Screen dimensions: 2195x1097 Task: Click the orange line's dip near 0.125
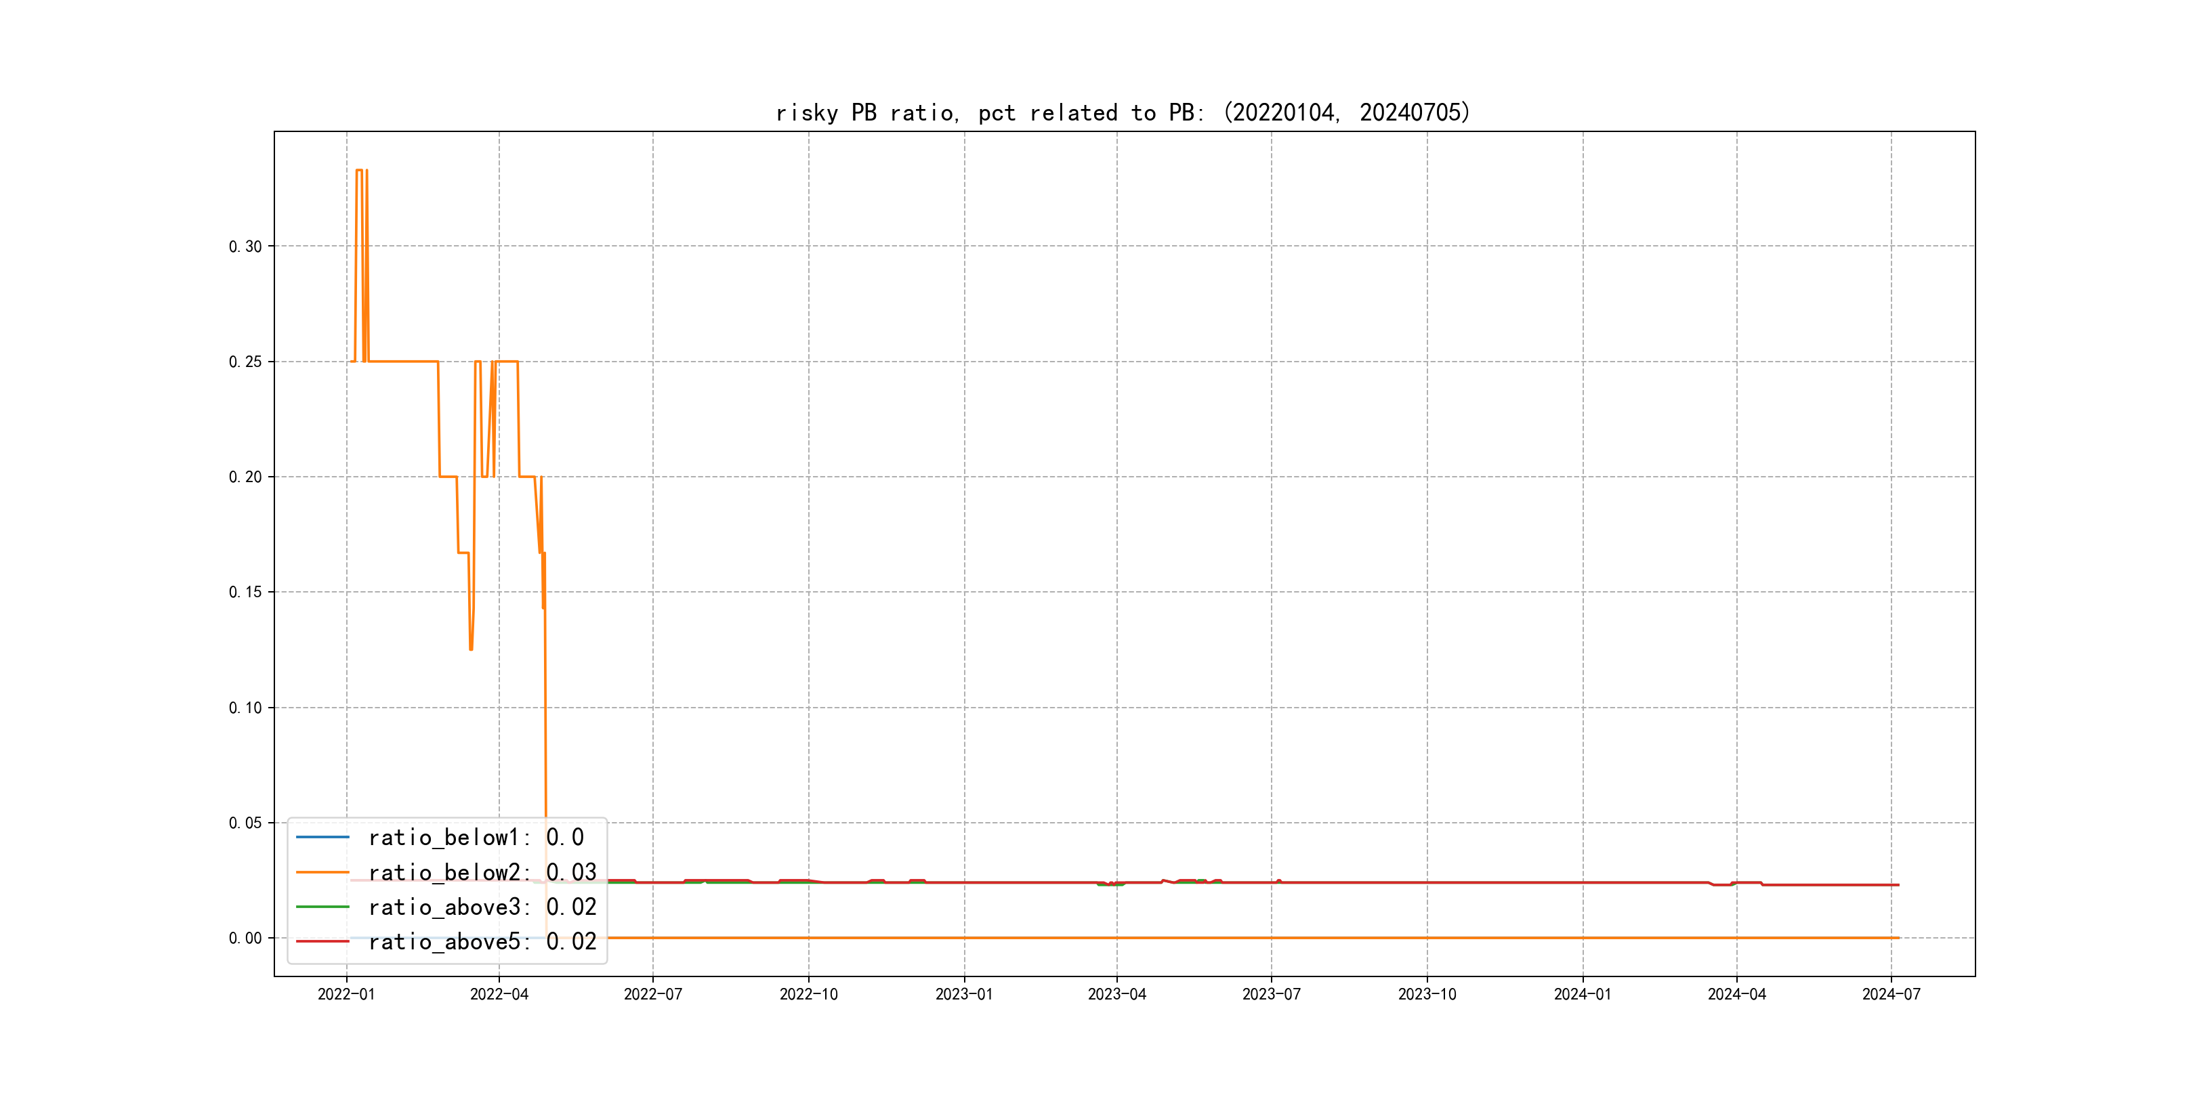click(470, 648)
